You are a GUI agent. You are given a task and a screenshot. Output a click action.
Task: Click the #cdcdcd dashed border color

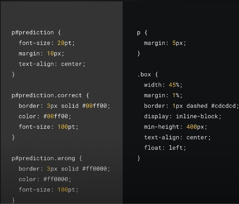pos(225,106)
